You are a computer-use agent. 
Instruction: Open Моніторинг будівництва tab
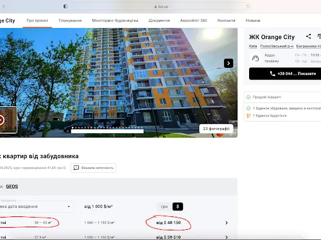point(115,20)
